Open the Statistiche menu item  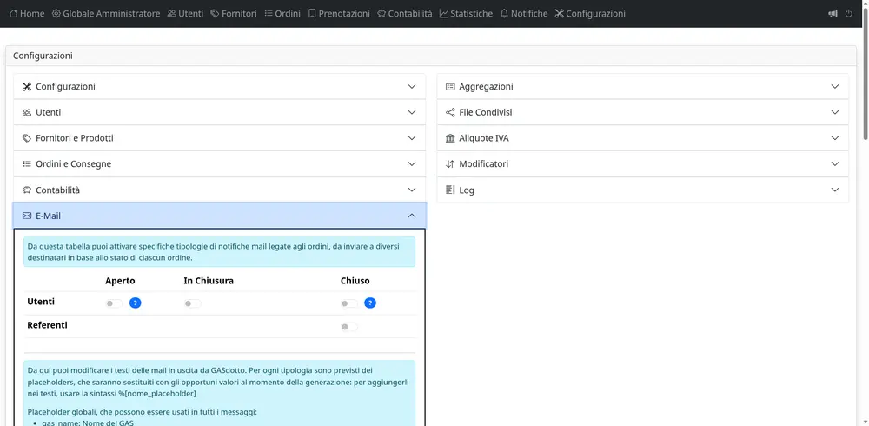click(x=466, y=14)
